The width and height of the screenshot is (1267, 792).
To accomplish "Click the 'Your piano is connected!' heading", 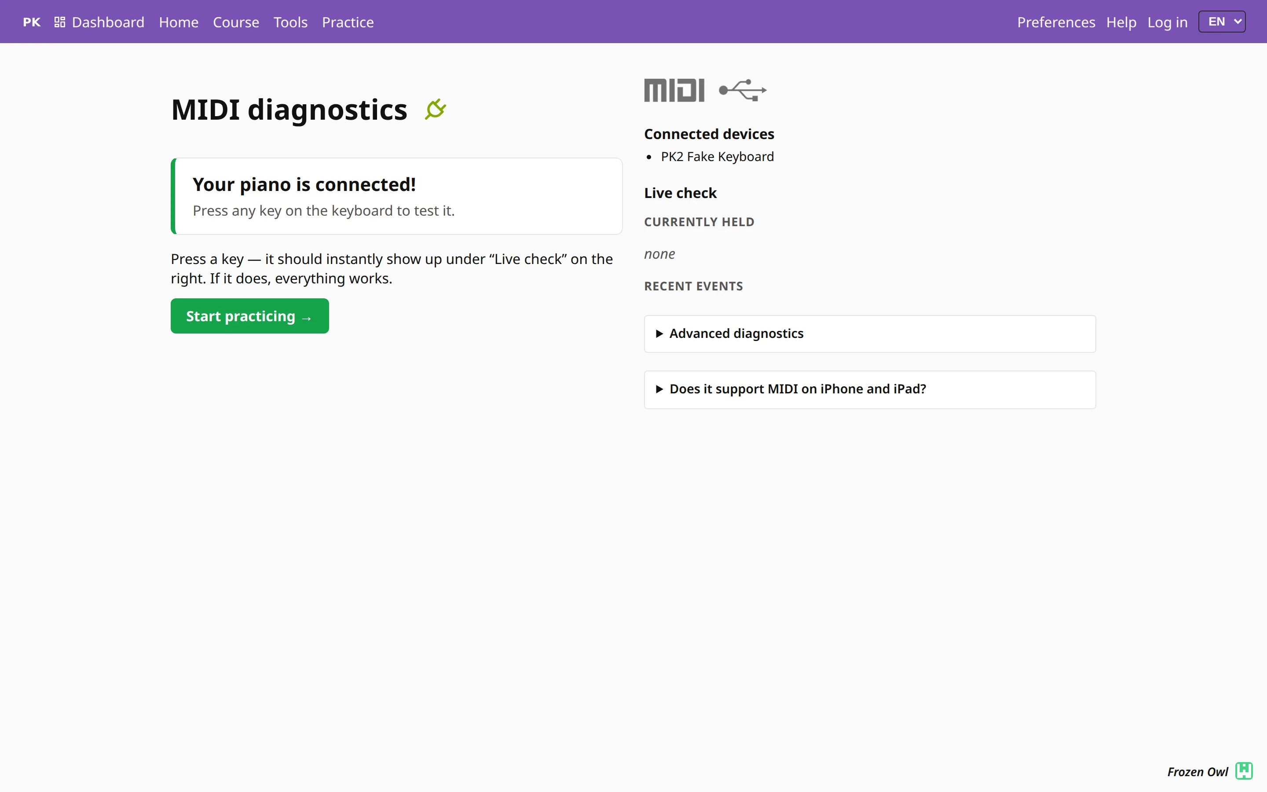I will click(304, 184).
